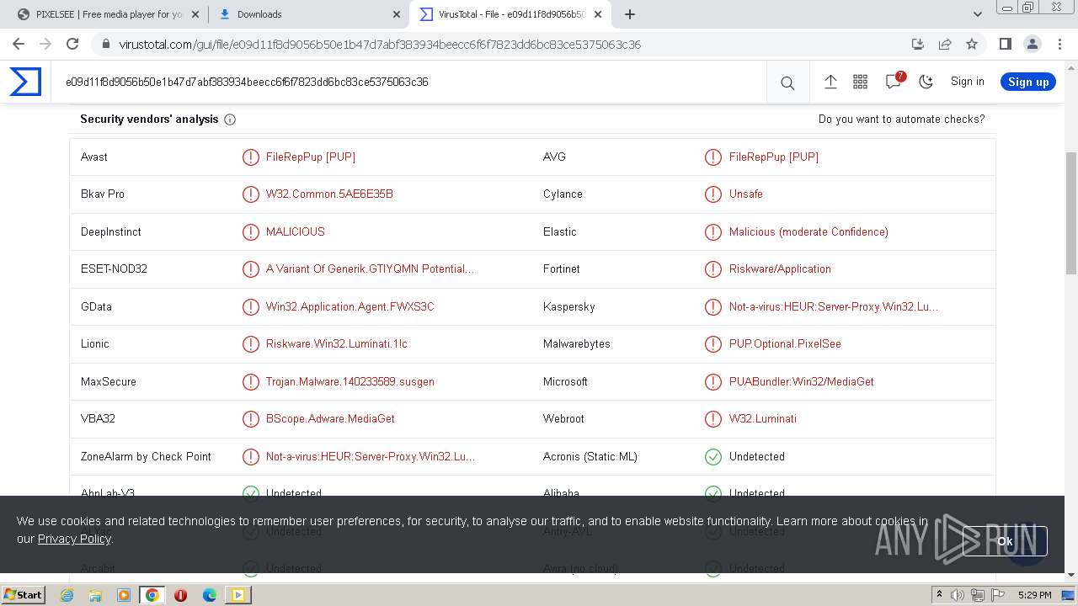Click Do you want to automate checks?

click(901, 120)
